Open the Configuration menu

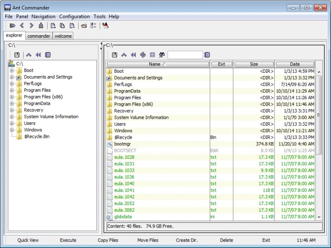74,17
